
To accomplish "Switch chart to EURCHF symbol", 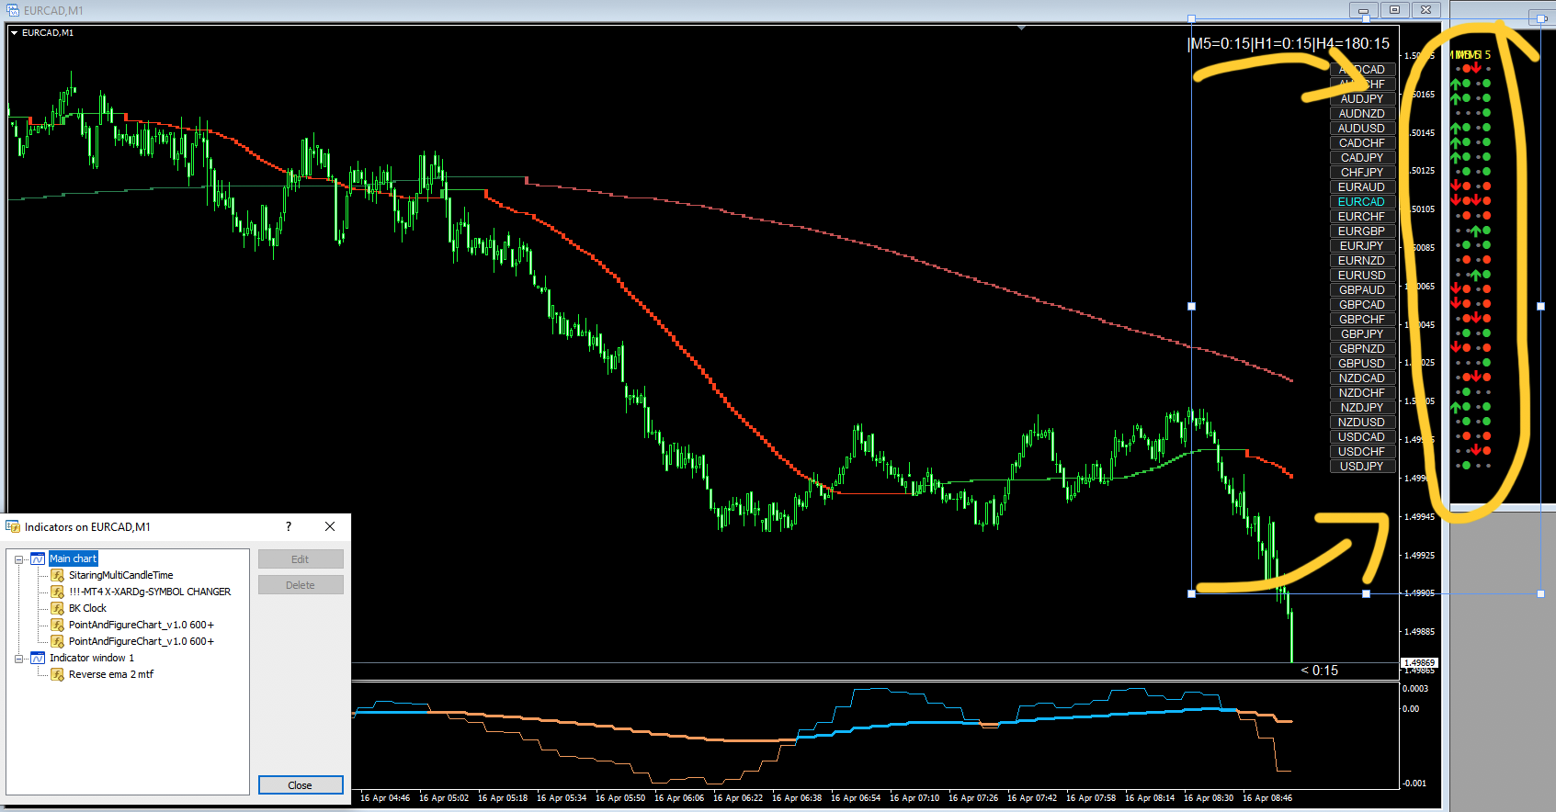I will pyautogui.click(x=1362, y=217).
